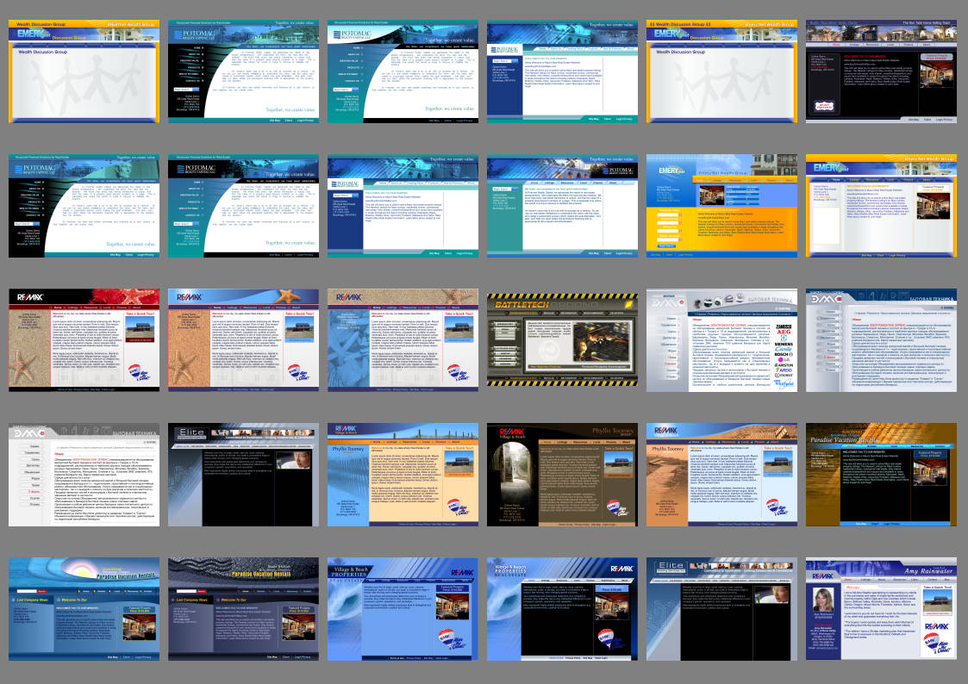Select the DMC thumbnail with dark blue header
968x684 pixels.
(x=881, y=339)
